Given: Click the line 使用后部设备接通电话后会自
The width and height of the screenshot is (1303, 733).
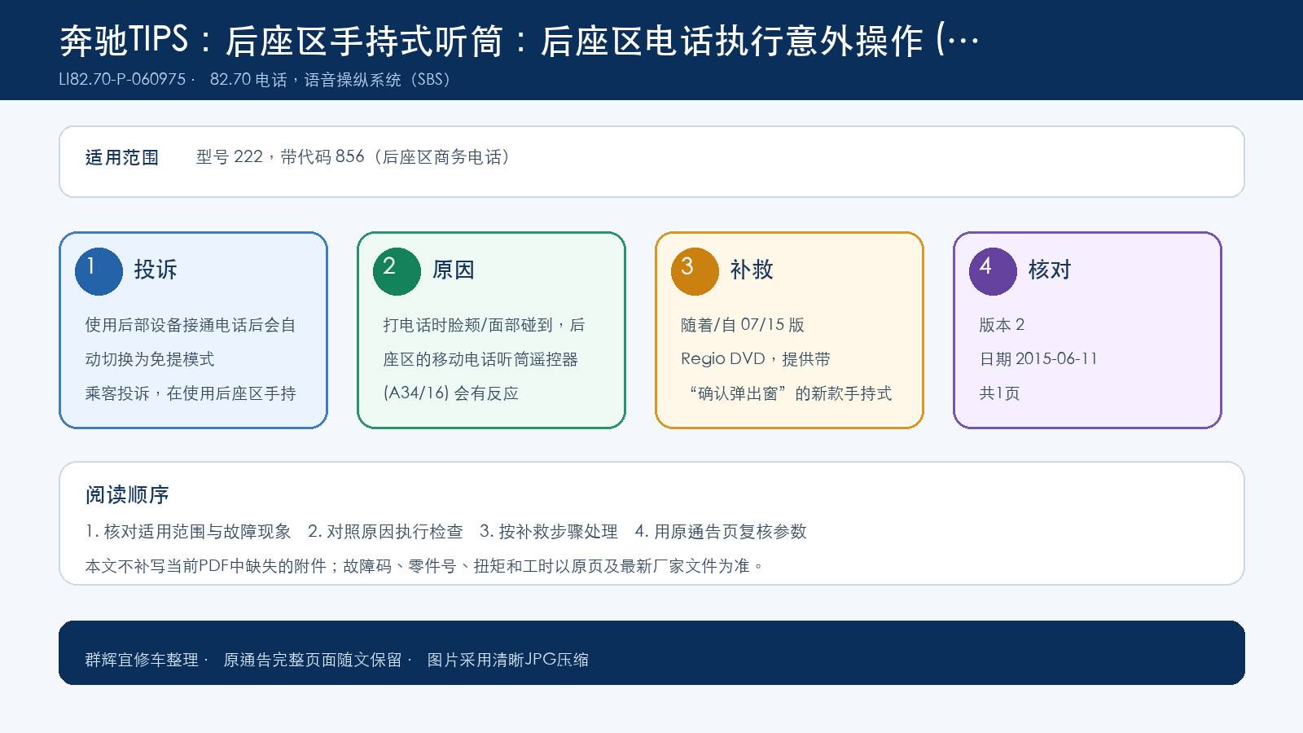Looking at the screenshot, I should (x=191, y=325).
